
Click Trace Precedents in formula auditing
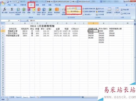89,9
